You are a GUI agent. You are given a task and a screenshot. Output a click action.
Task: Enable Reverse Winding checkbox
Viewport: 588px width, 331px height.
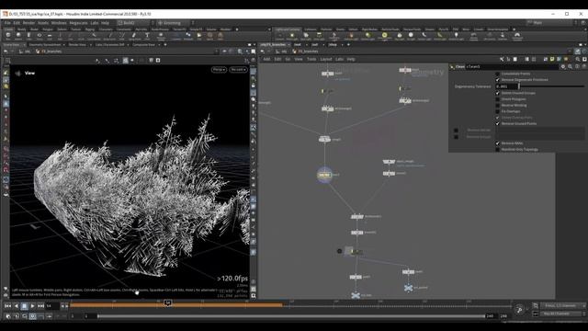point(498,106)
